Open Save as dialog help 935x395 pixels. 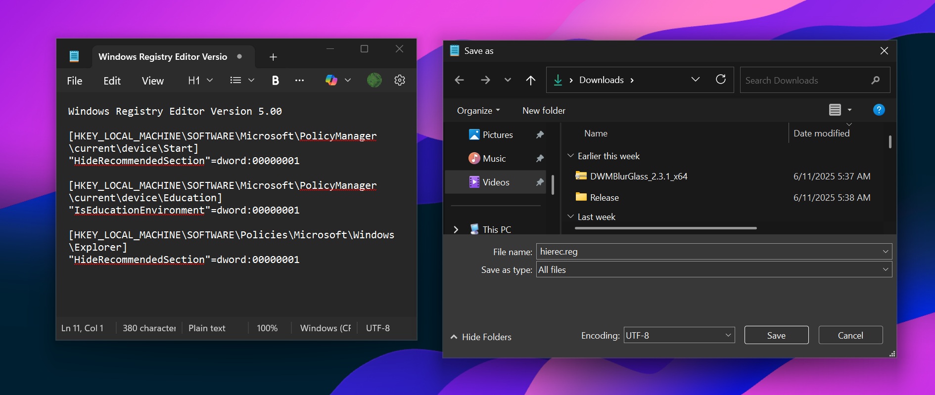879,110
